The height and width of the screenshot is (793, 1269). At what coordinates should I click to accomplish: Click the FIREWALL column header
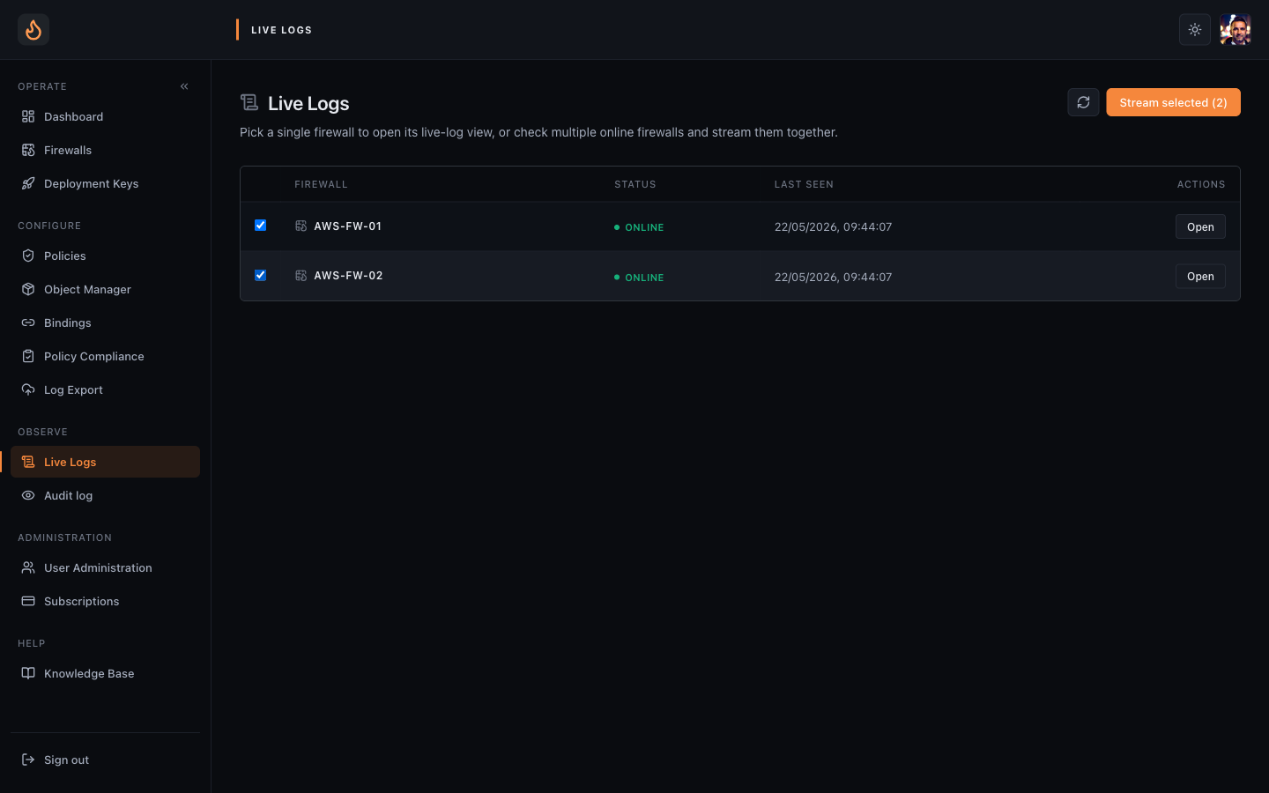tap(321, 184)
